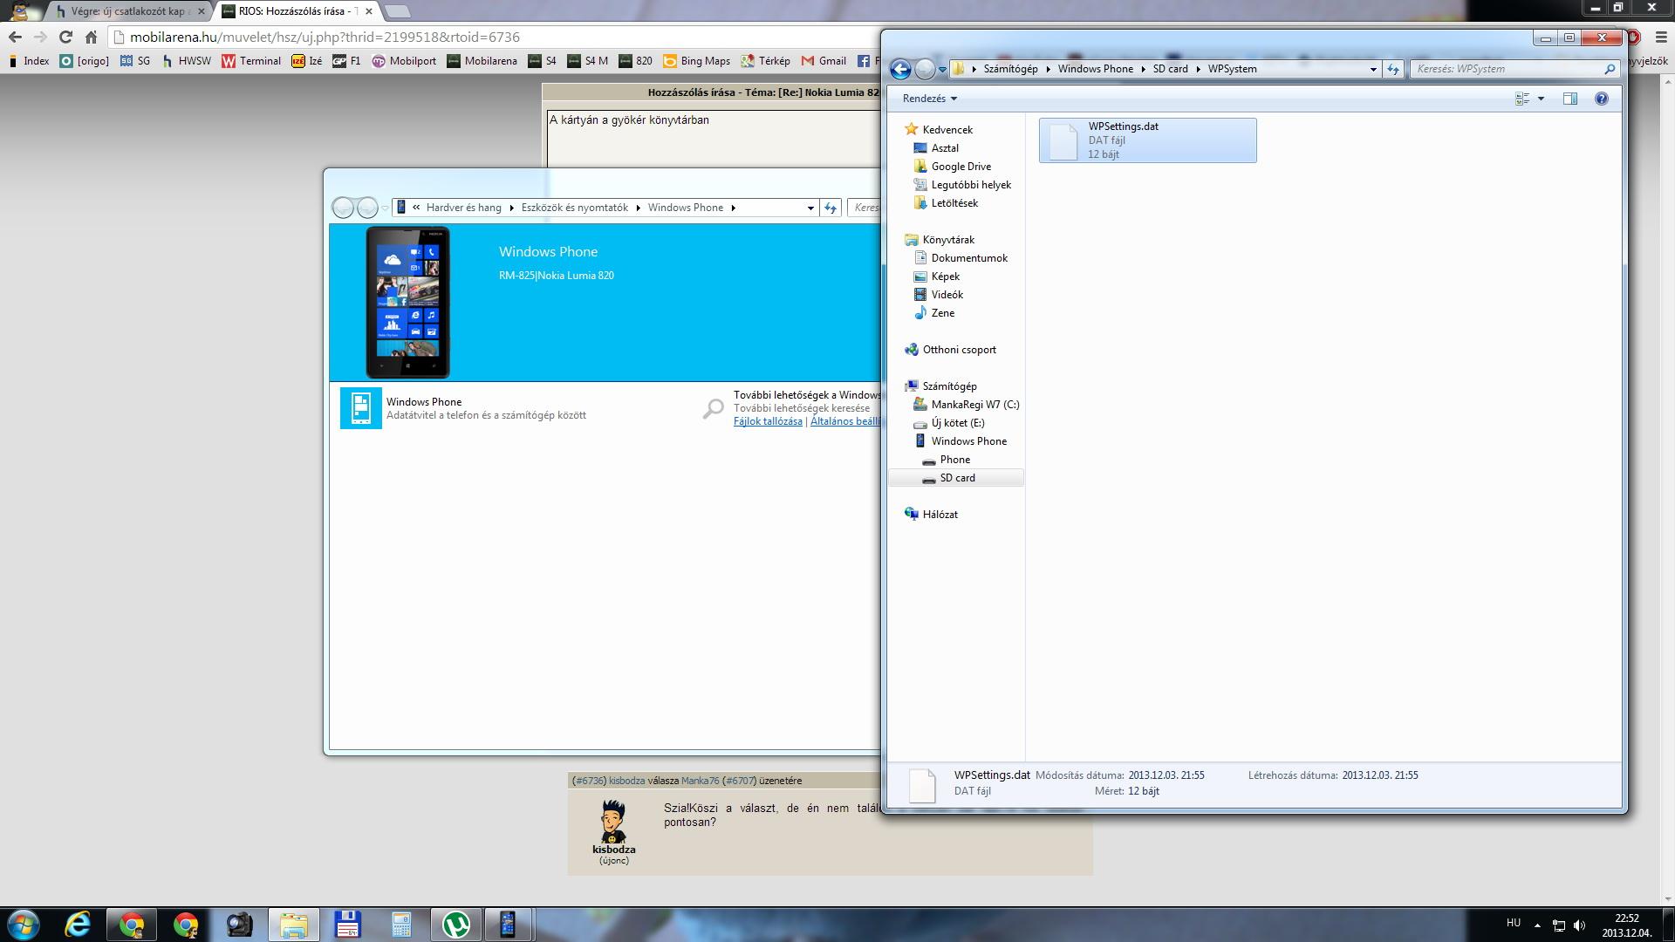The height and width of the screenshot is (942, 1675).
Task: Select Windows Phone device in tree
Action: click(968, 441)
